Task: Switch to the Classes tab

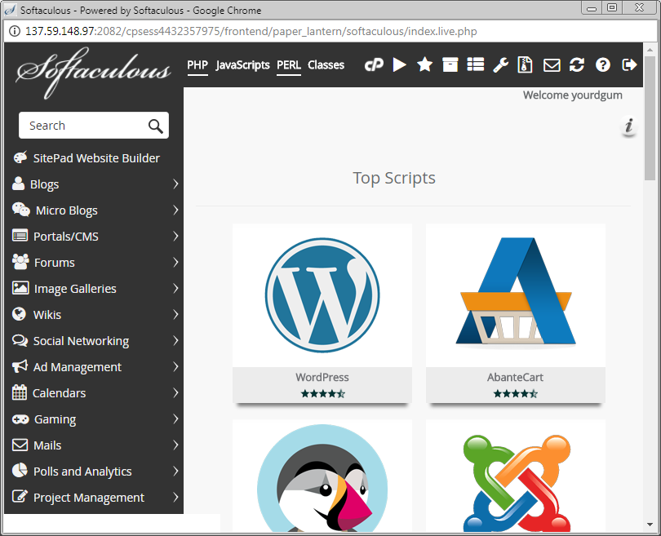Action: 326,65
